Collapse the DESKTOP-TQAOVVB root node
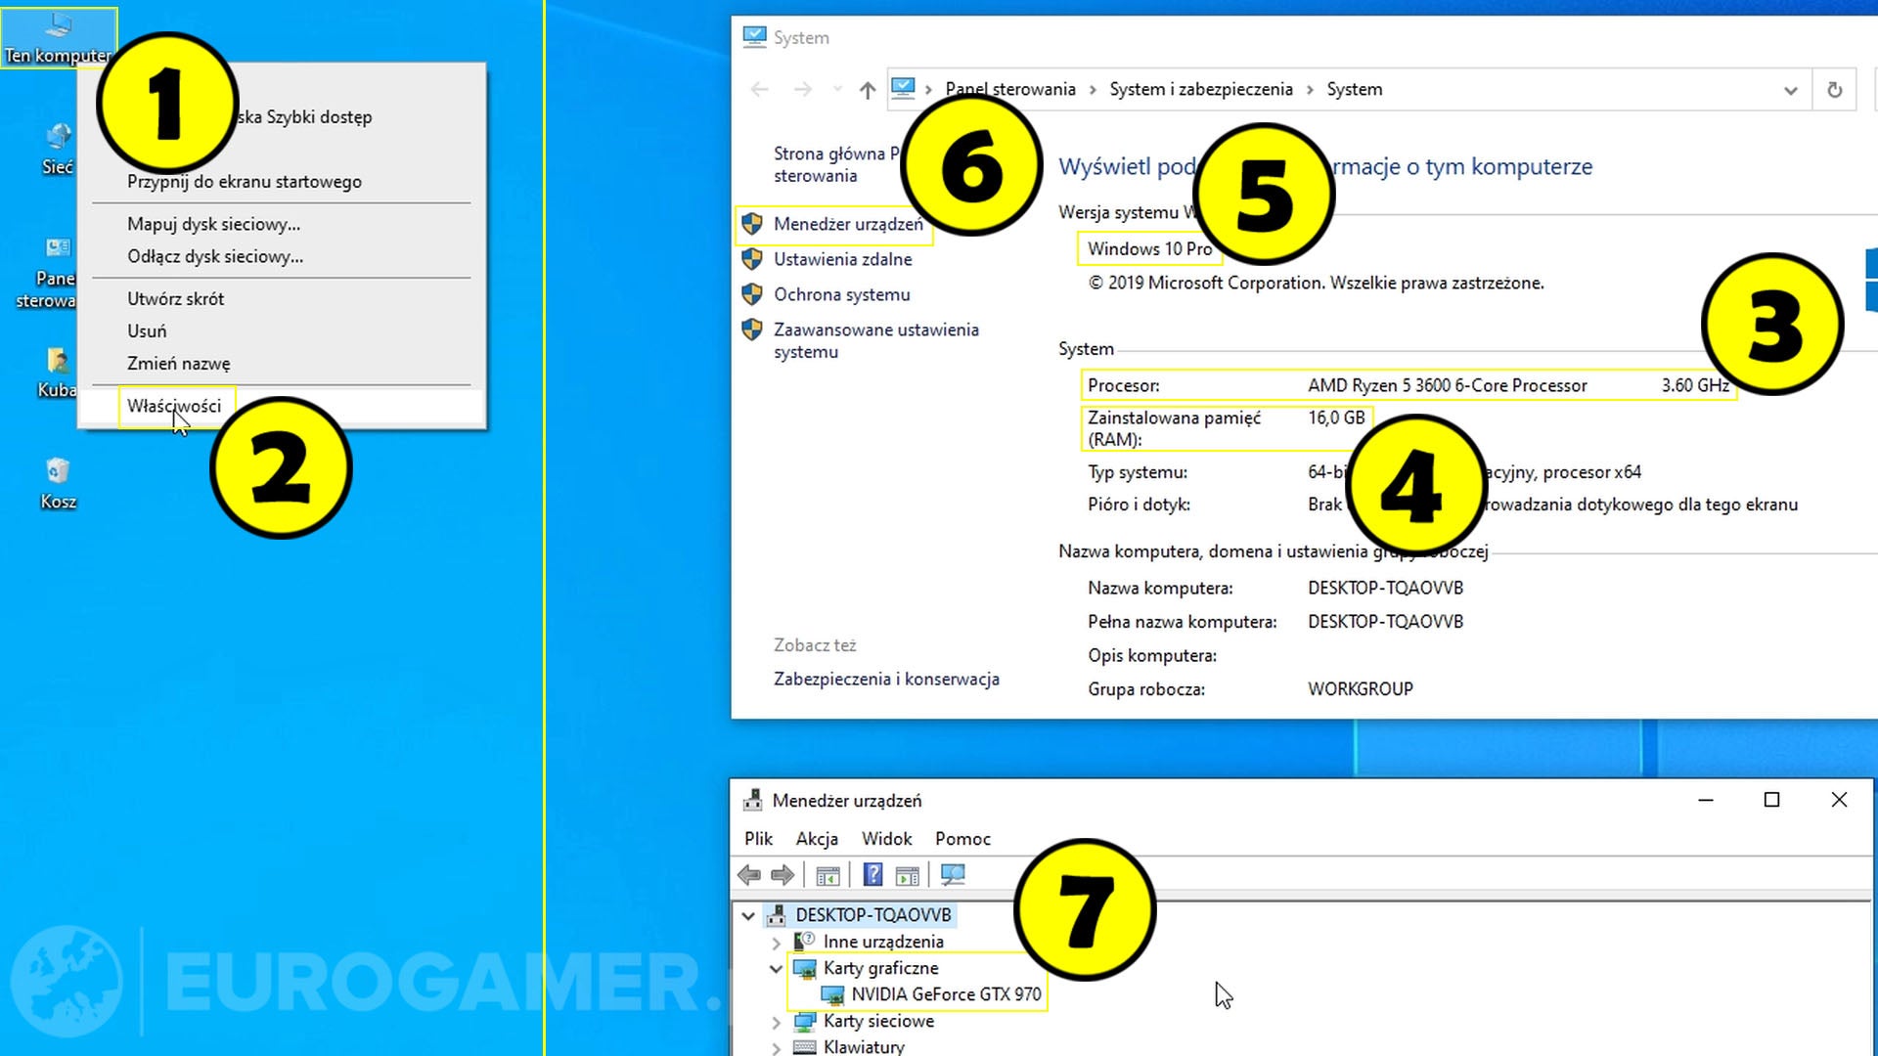Image resolution: width=1878 pixels, height=1056 pixels. click(x=749, y=916)
